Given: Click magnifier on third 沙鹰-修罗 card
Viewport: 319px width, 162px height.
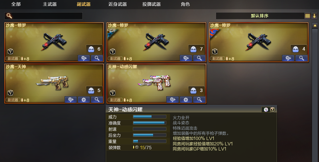Looking at the screenshot, I should click(302, 58).
